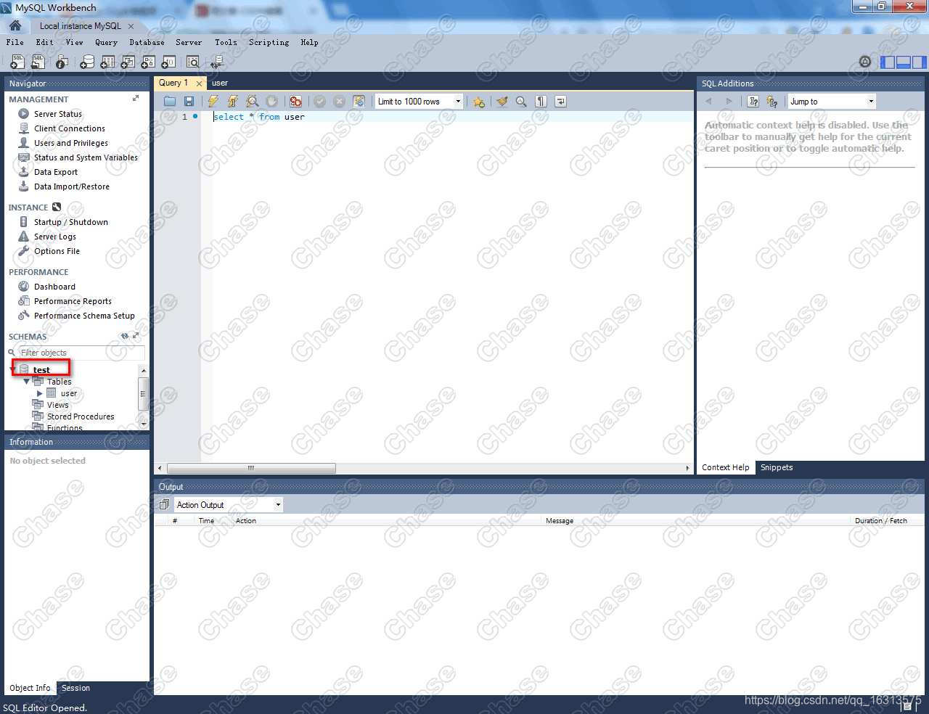Expand the Management section arrows icon

pos(136,98)
